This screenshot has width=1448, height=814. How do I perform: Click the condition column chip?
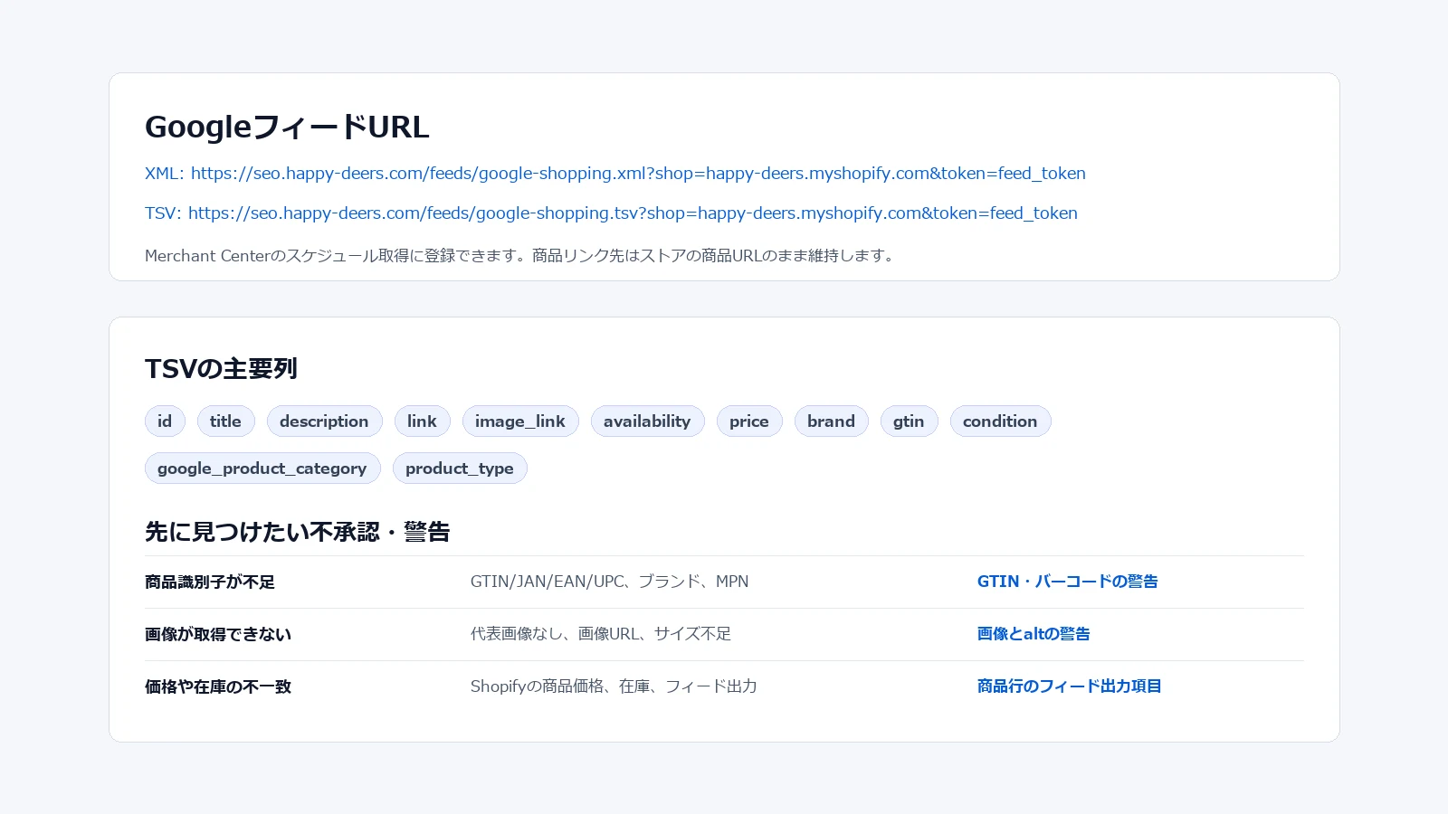(1000, 421)
